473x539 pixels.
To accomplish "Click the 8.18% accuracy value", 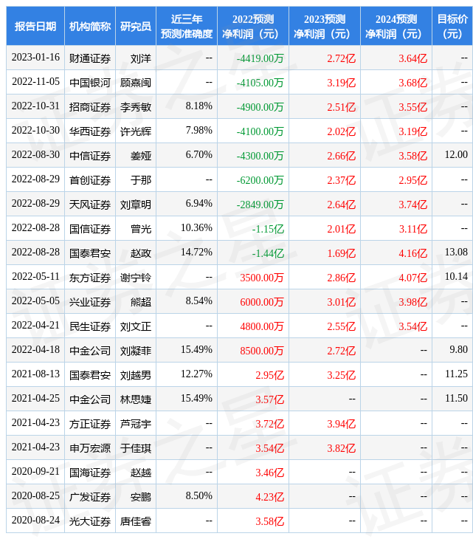I will [199, 106].
